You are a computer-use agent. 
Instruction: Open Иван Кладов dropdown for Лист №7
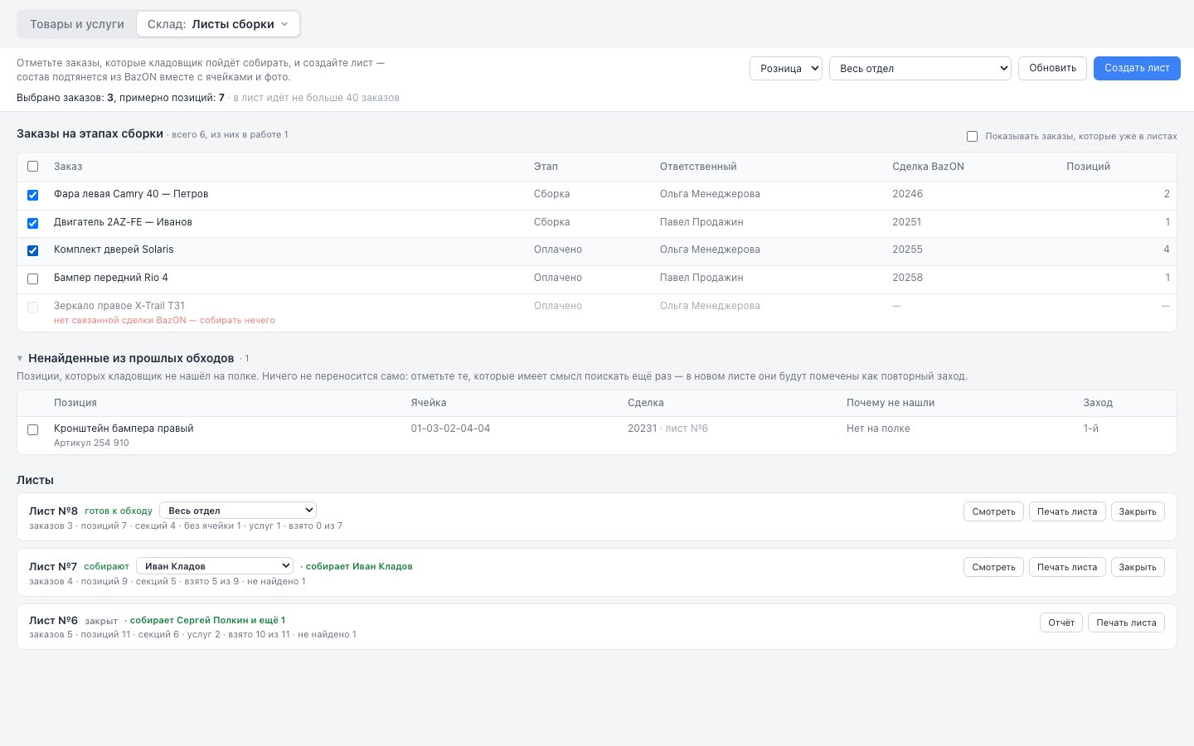tap(215, 566)
